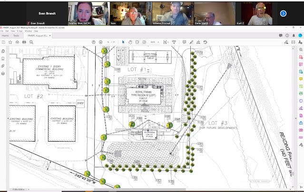Image resolution: width=304 pixels, height=192 pixels.
Task: Open the E-Sign menu
Action: (20, 31)
